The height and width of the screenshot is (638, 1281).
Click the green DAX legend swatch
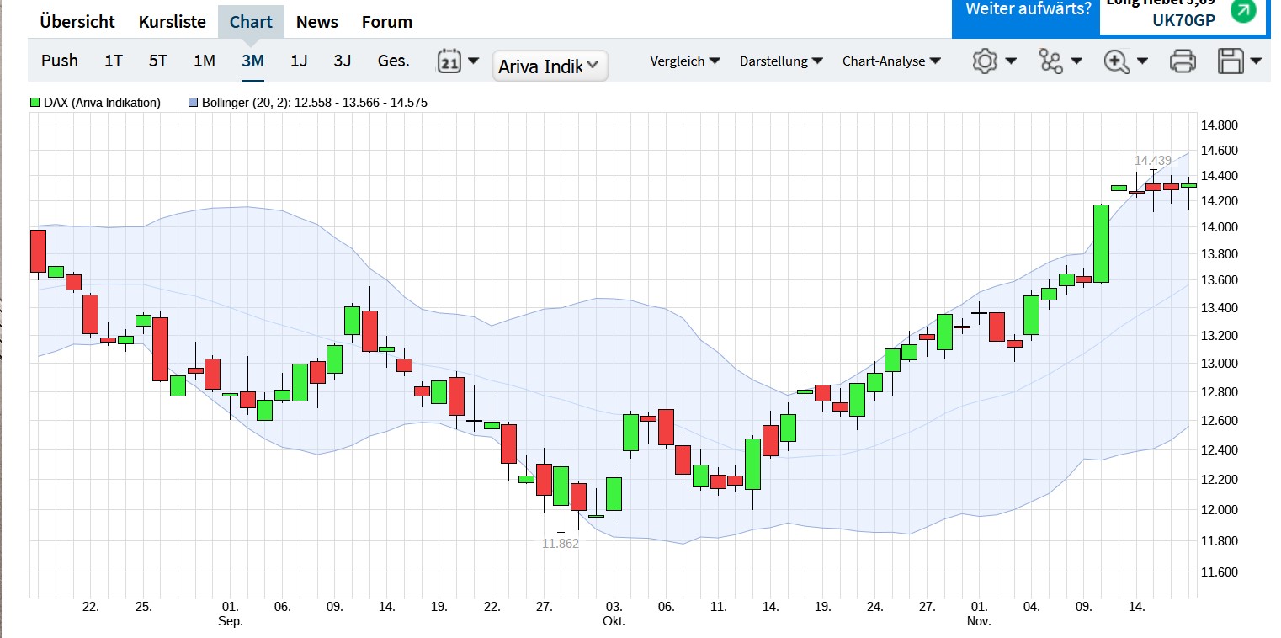point(35,103)
